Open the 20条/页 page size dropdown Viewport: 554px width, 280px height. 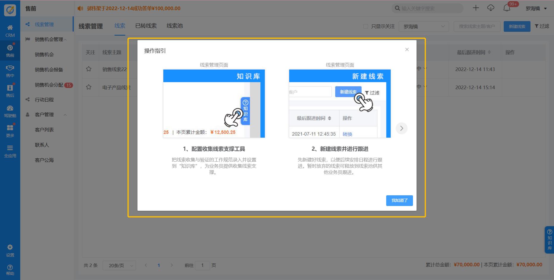(x=119, y=265)
